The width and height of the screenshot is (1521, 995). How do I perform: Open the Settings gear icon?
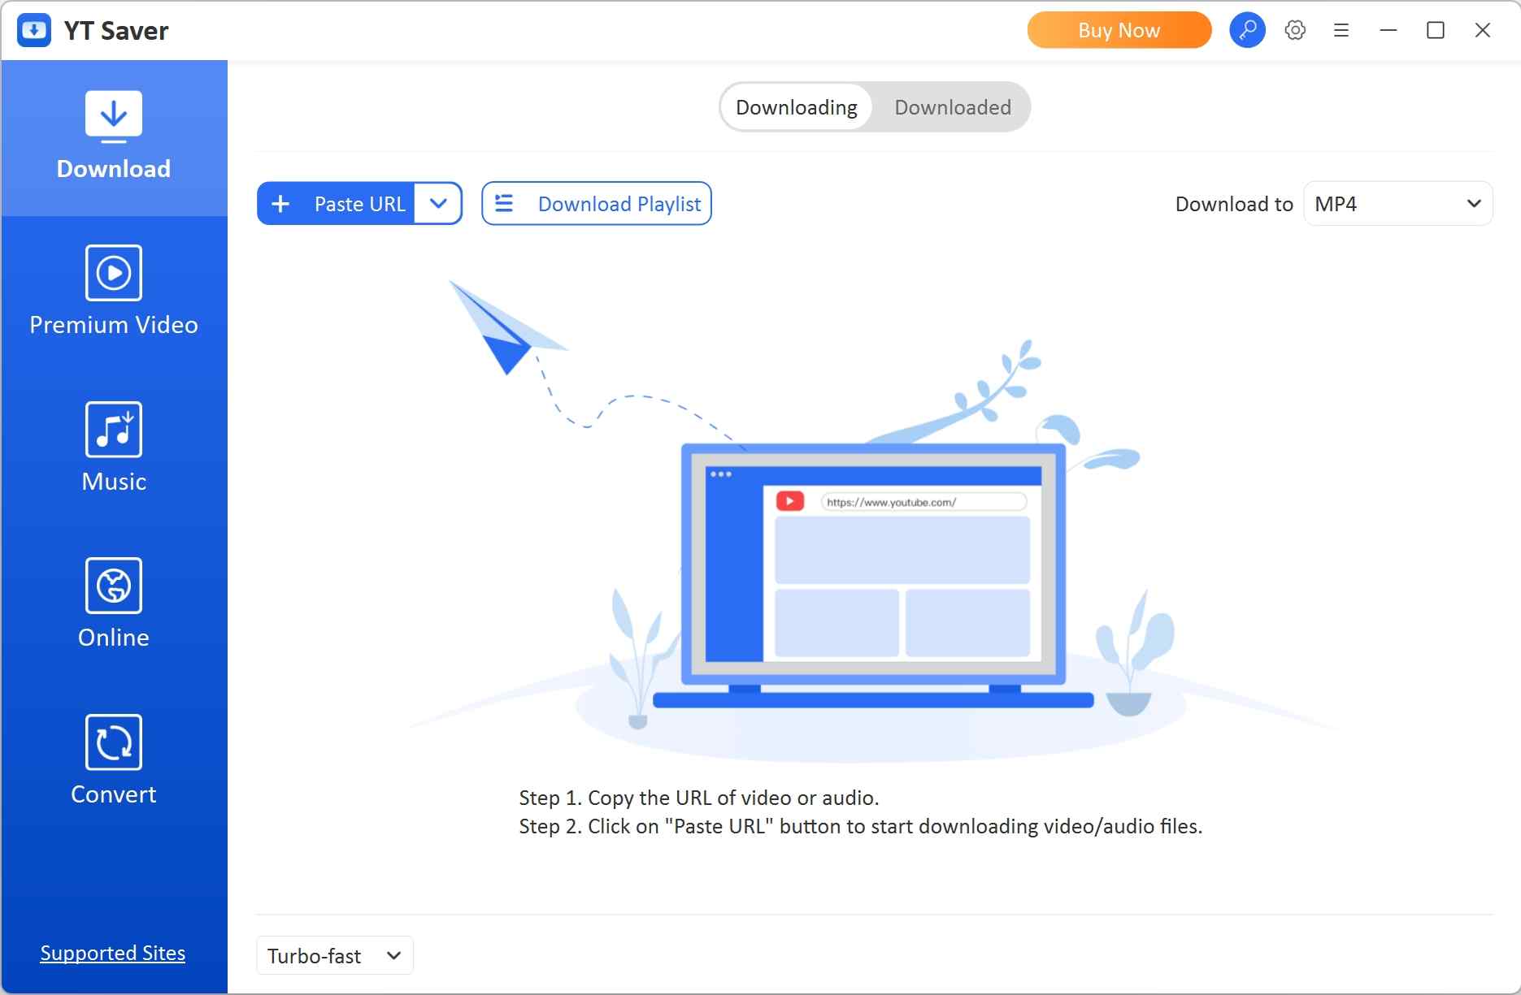click(x=1294, y=30)
